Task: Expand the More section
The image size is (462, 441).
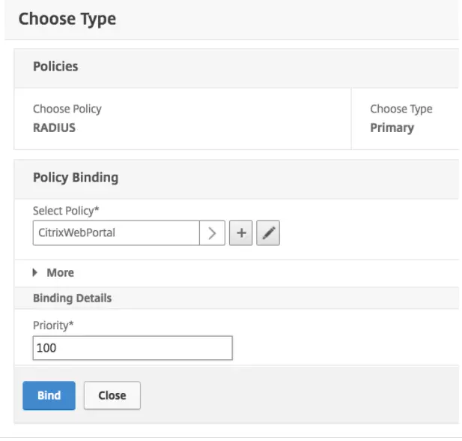Action: tap(53, 272)
